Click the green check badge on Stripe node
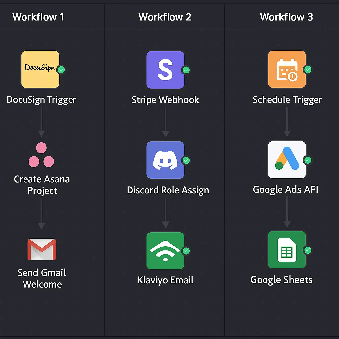 point(186,70)
